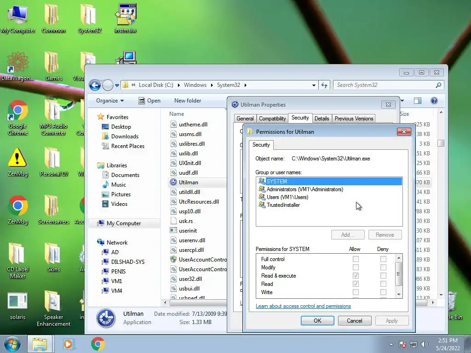Click the refresh button in address bar
The width and height of the screenshot is (471, 353).
[324, 85]
